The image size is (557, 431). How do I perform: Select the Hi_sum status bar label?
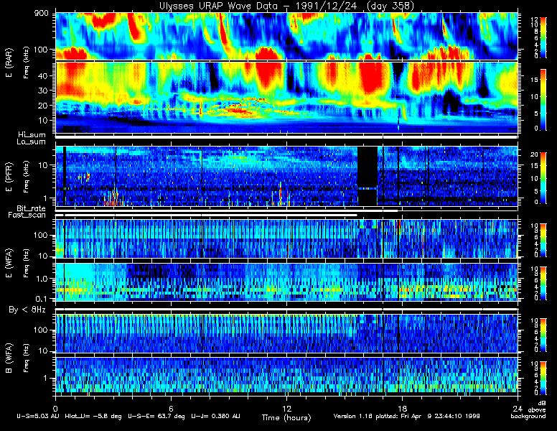(32, 135)
